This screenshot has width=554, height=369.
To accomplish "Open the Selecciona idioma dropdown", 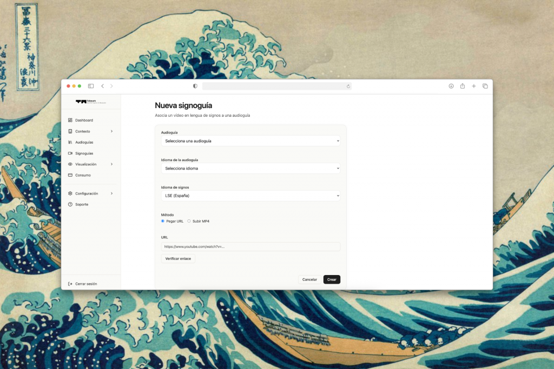I will click(x=250, y=169).
